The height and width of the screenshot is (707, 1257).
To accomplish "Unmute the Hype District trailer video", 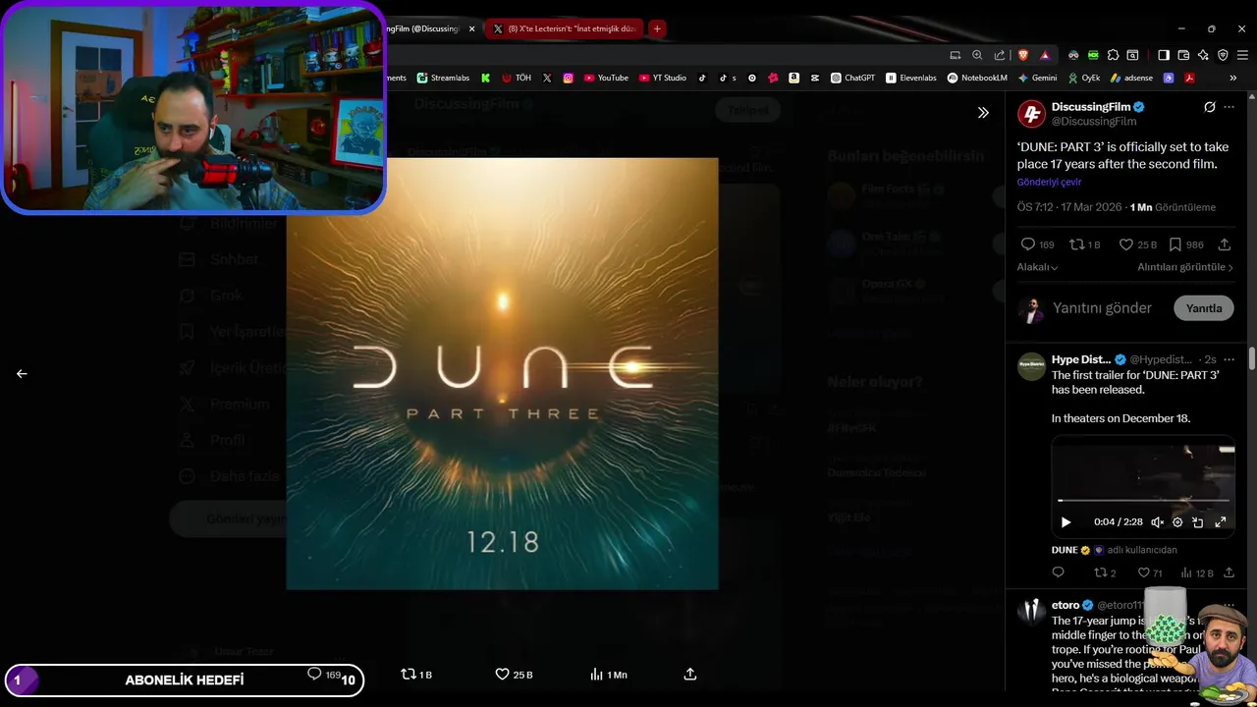I will pos(1157,522).
